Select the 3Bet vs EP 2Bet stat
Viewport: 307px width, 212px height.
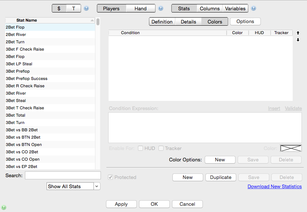click(x=50, y=167)
